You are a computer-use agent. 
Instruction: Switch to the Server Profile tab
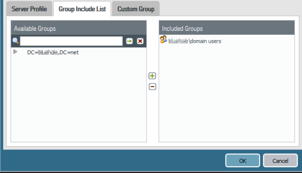[29, 9]
